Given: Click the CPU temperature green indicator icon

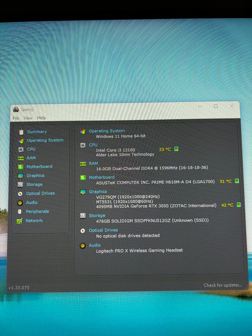Looking at the screenshot, I should 176,149.
